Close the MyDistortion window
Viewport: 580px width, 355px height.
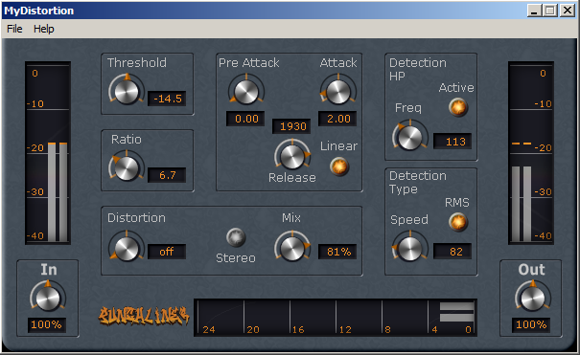[x=567, y=11]
